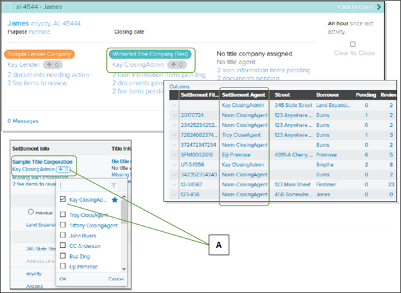Screen dimensions: 401x293
Task: Open settlement file 372472347234
Action: click(x=198, y=145)
